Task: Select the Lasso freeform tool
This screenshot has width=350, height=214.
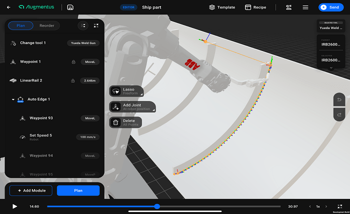Action: [125, 91]
